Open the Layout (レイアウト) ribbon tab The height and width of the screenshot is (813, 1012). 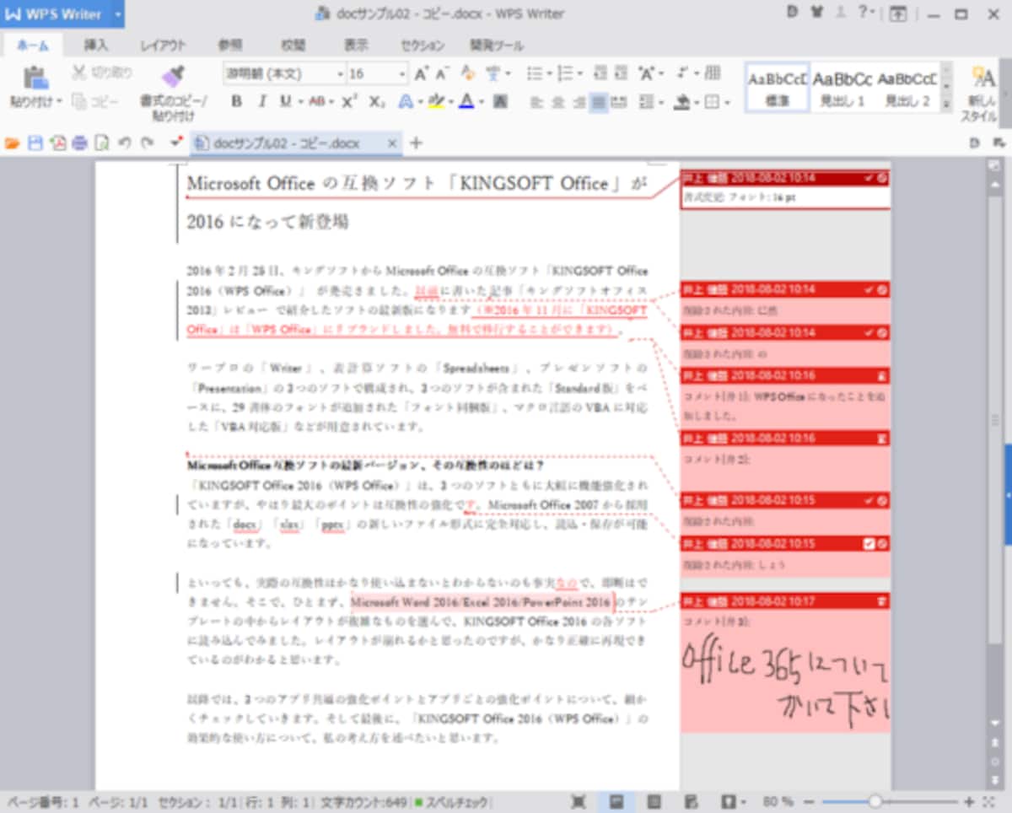pyautogui.click(x=163, y=46)
